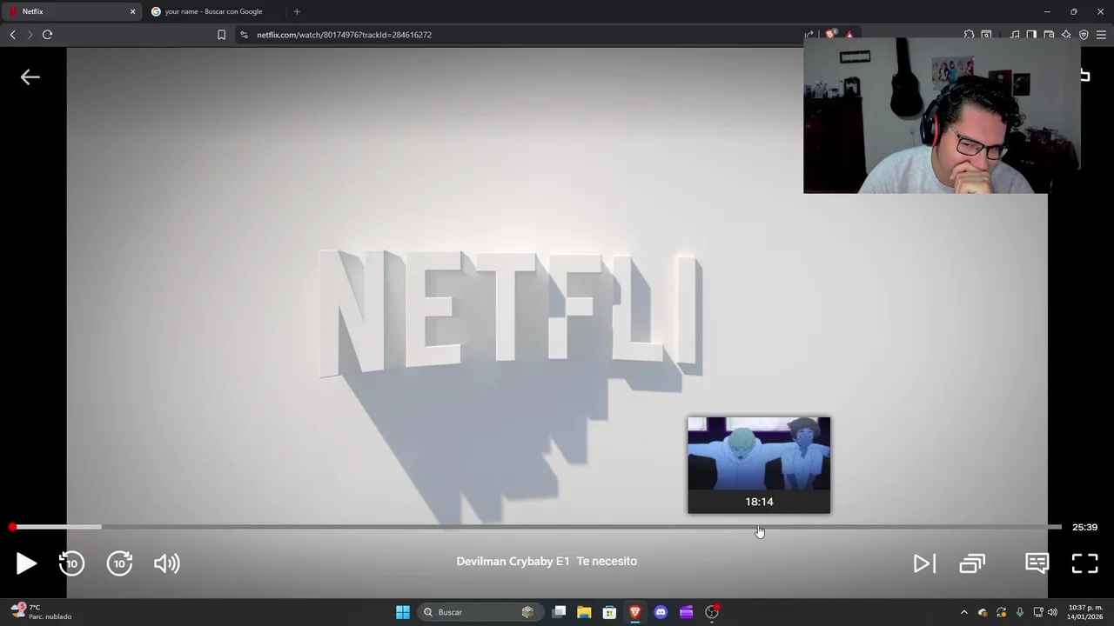Click the Brave browser taskbar icon
The width and height of the screenshot is (1114, 626).
[635, 612]
